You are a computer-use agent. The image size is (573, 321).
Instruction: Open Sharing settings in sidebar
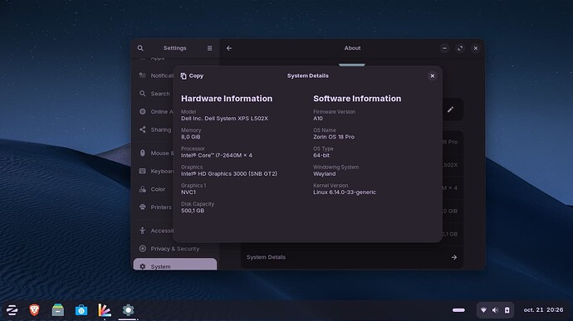point(154,129)
